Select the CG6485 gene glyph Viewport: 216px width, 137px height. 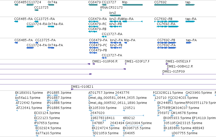16,5
